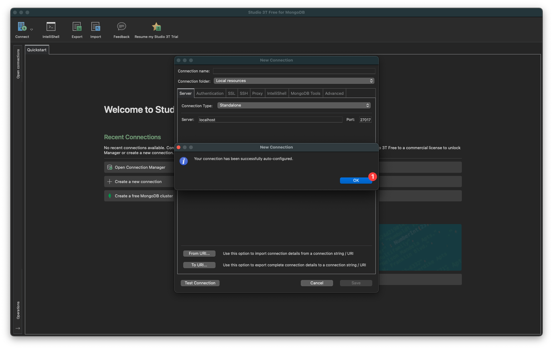
Task: Click the Server localhost input field
Action: (270, 120)
